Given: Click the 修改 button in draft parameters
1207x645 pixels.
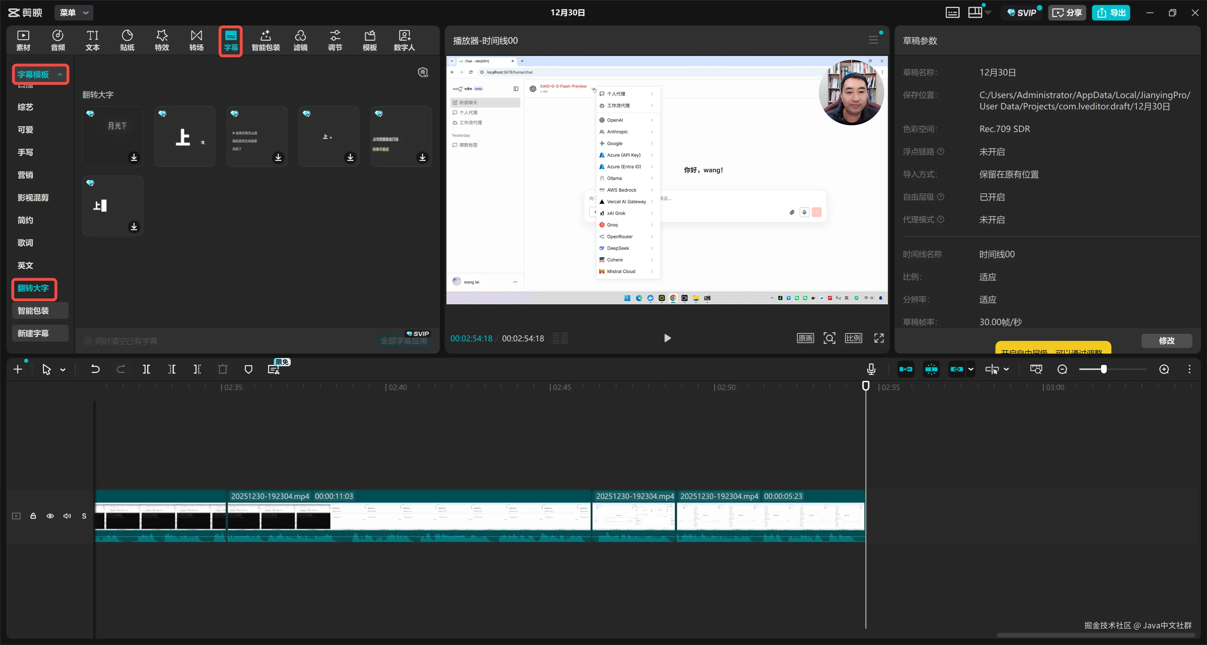Looking at the screenshot, I should [1166, 340].
